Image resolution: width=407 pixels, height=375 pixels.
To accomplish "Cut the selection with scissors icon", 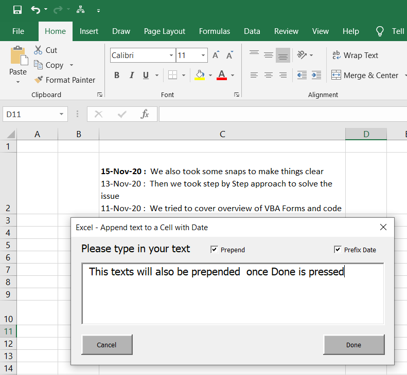I will 38,50.
